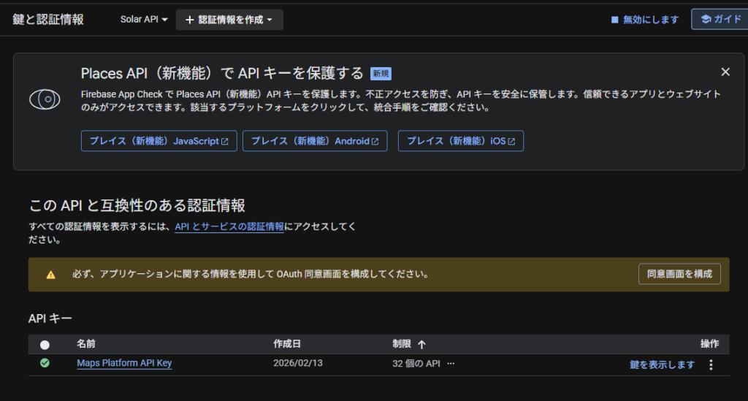Image resolution: width=748 pixels, height=401 pixels.
Task: Click the eye icon in the Places API banner
Action: (45, 99)
